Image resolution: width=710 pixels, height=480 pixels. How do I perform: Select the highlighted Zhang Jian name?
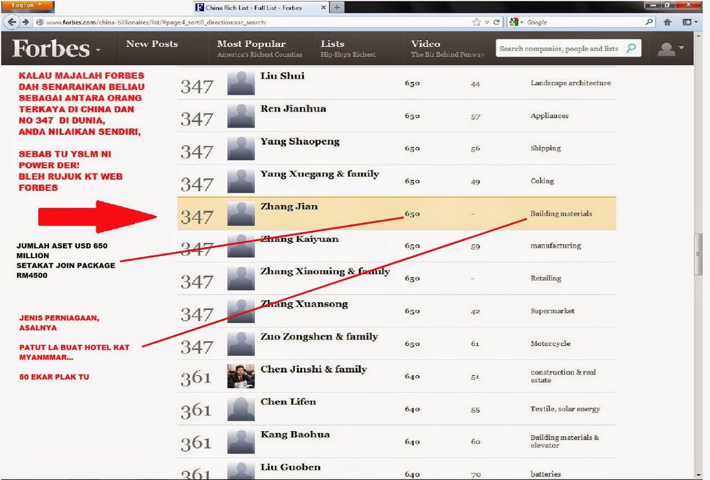289,207
